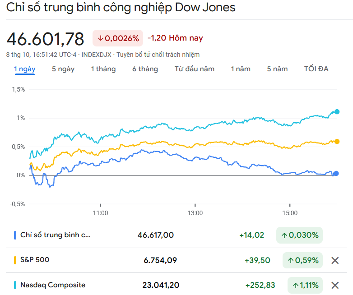Select the 1 ngày time range tab
The image size is (353, 295).
25,69
